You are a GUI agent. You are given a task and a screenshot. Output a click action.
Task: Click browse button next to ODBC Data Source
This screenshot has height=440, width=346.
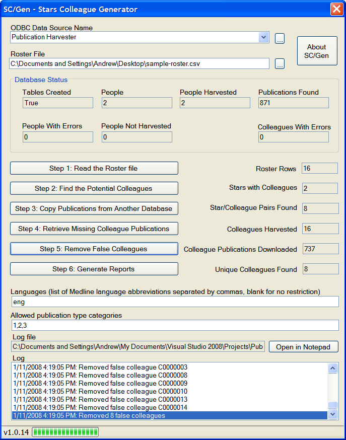point(280,38)
